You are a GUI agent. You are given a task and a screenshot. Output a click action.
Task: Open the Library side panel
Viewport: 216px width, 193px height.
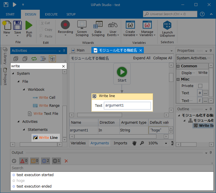coord(5,56)
